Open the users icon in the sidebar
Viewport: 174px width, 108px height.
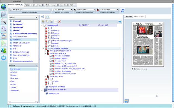pyautogui.click(x=4, y=50)
